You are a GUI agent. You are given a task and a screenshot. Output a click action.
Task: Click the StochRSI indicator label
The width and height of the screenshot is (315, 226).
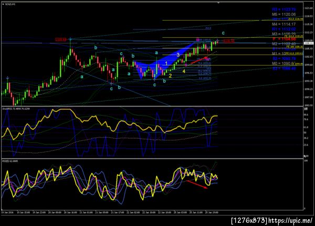(16, 109)
